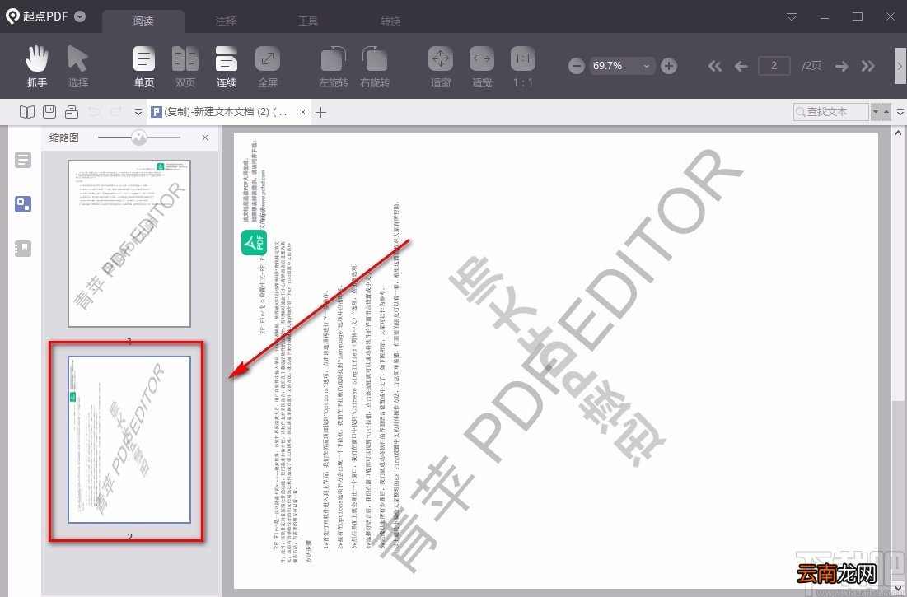Click the scrollbar up arrow
Image resolution: width=907 pixels, height=597 pixels.
point(898,133)
